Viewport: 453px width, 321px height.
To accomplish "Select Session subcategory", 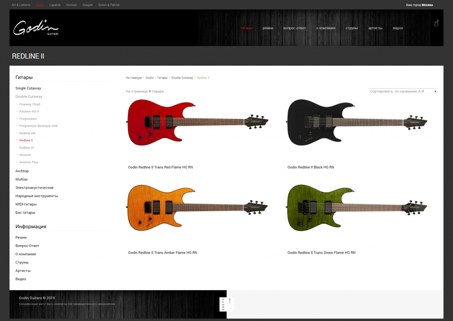I will [25, 155].
